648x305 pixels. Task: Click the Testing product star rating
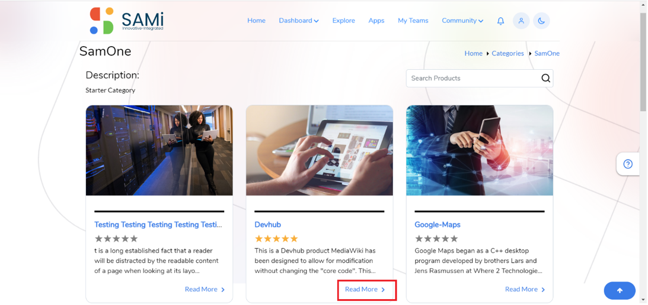pos(116,239)
